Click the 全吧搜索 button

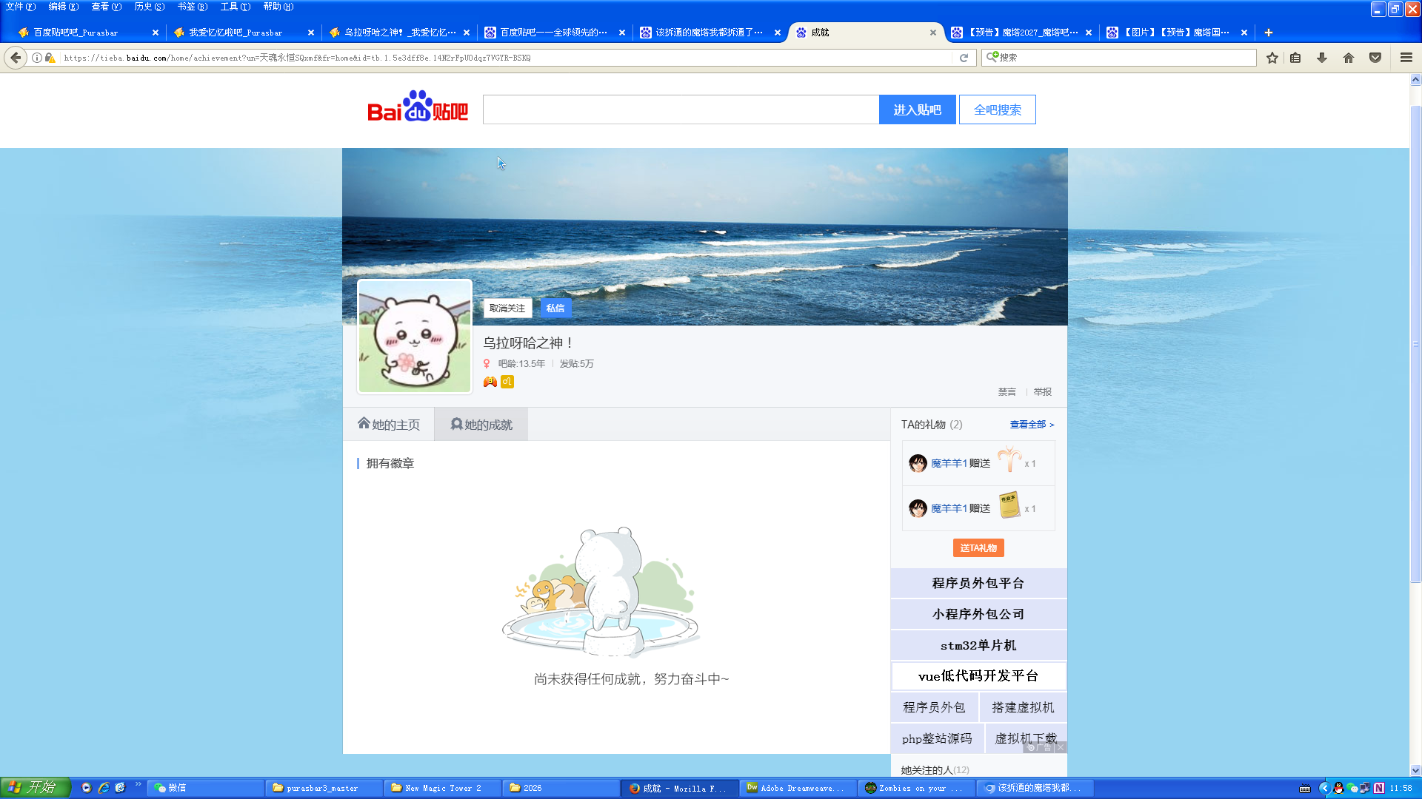[x=997, y=109]
